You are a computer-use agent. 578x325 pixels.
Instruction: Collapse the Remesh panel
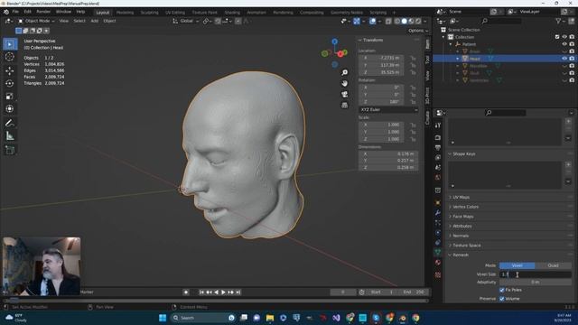(x=461, y=255)
